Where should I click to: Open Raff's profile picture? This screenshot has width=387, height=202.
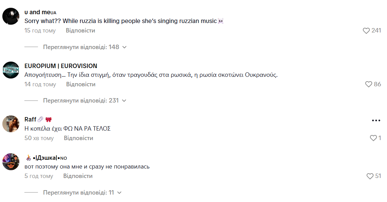tap(11, 124)
